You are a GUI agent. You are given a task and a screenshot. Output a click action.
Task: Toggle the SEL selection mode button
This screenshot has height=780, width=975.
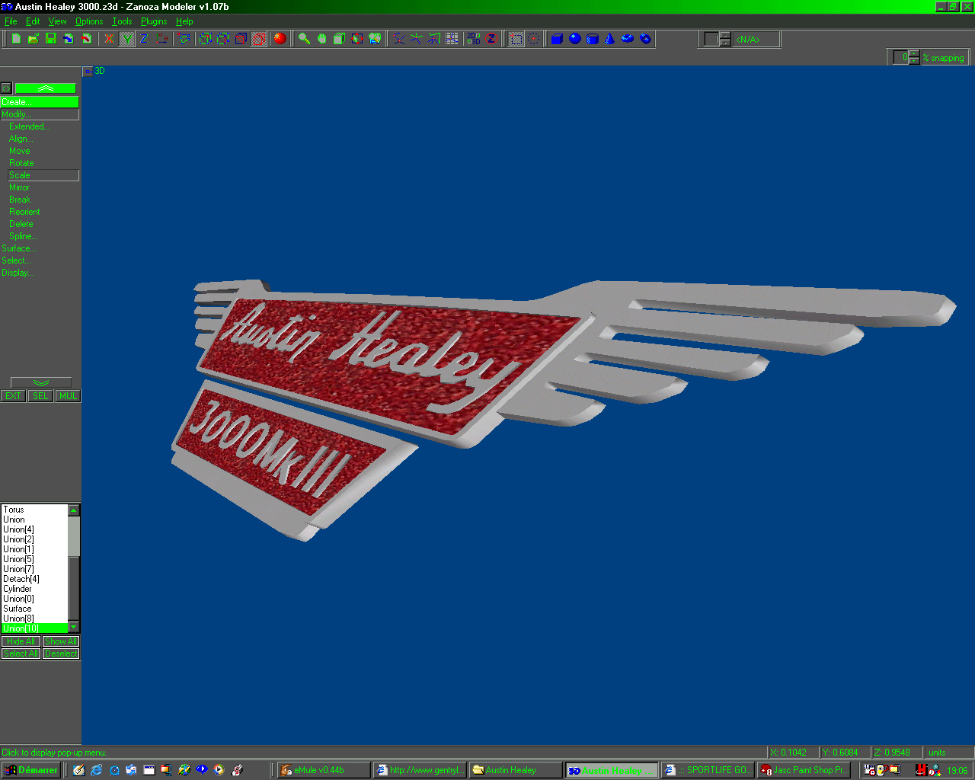tap(40, 396)
